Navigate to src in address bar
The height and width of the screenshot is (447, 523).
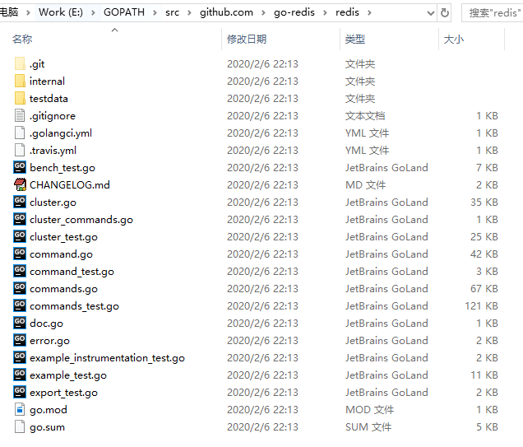(x=172, y=12)
